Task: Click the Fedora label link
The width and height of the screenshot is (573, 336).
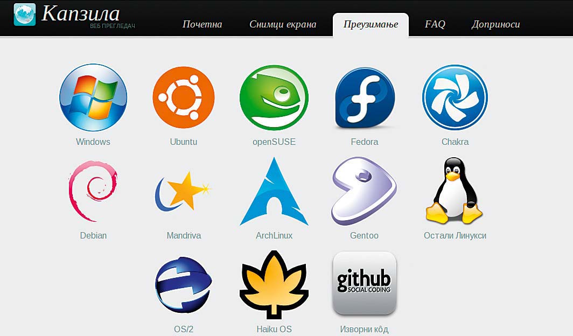Action: click(365, 142)
